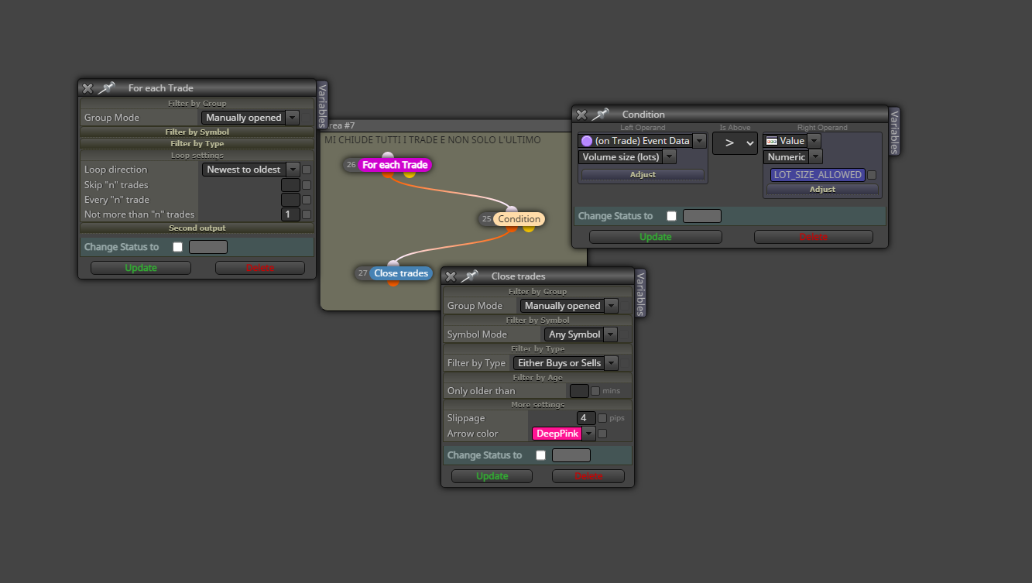Screen dimensions: 1032x583
Task: Click orange output dot under Condition node
Action: click(x=512, y=228)
